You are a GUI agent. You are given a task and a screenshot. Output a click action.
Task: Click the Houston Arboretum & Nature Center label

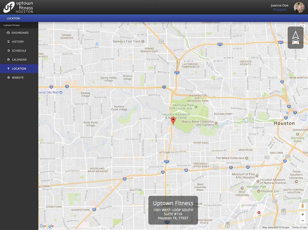pos(176,116)
